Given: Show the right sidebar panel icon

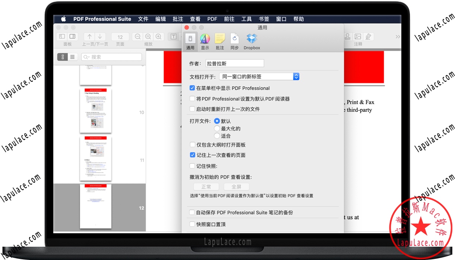Looking at the screenshot, I should tap(72, 36).
